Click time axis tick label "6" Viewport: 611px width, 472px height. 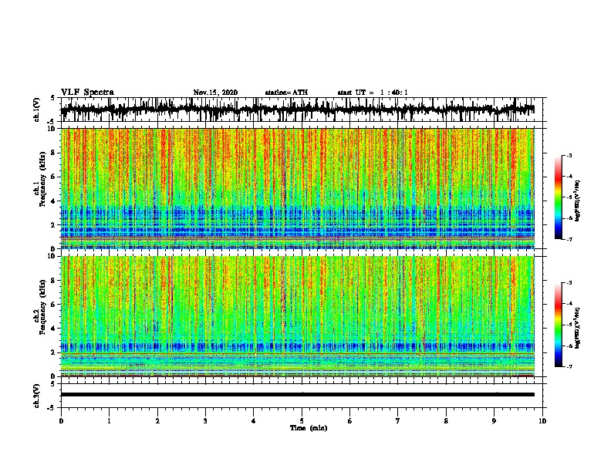point(350,421)
